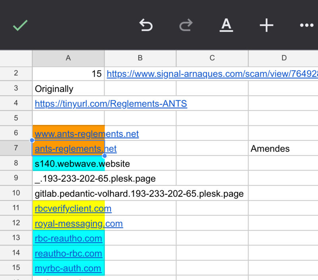Undo the last action

(146, 25)
